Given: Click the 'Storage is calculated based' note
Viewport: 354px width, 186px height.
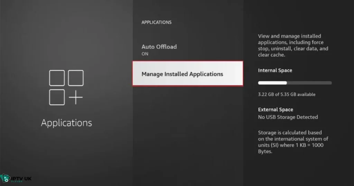Looking at the screenshot, I should 293,142.
